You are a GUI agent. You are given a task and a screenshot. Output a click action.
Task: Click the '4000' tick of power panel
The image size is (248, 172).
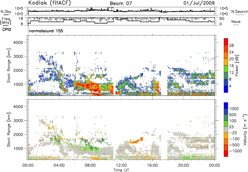tap(18, 43)
